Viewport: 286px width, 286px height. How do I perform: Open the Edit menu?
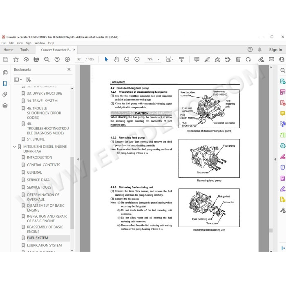point(11,43)
